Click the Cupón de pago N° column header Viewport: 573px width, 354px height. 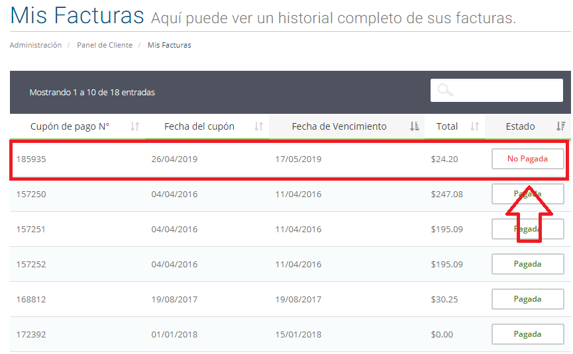click(78, 126)
